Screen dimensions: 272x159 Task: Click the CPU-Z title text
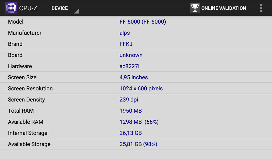point(28,8)
